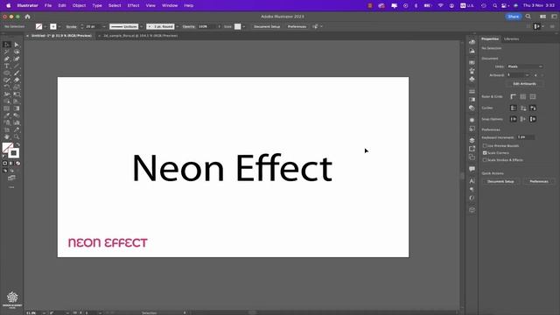Viewport: 560px width, 315px height.
Task: Switch to the 2d_sample_flora document tab
Action: pyautogui.click(x=140, y=36)
